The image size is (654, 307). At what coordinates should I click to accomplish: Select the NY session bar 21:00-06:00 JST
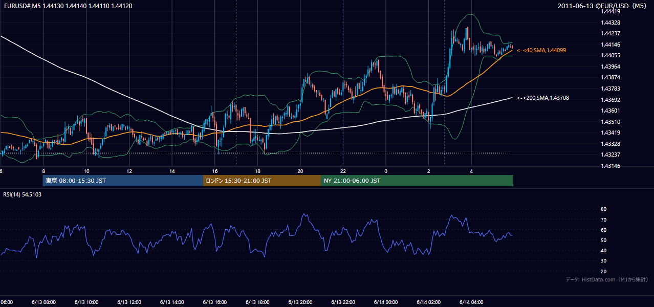tap(417, 181)
